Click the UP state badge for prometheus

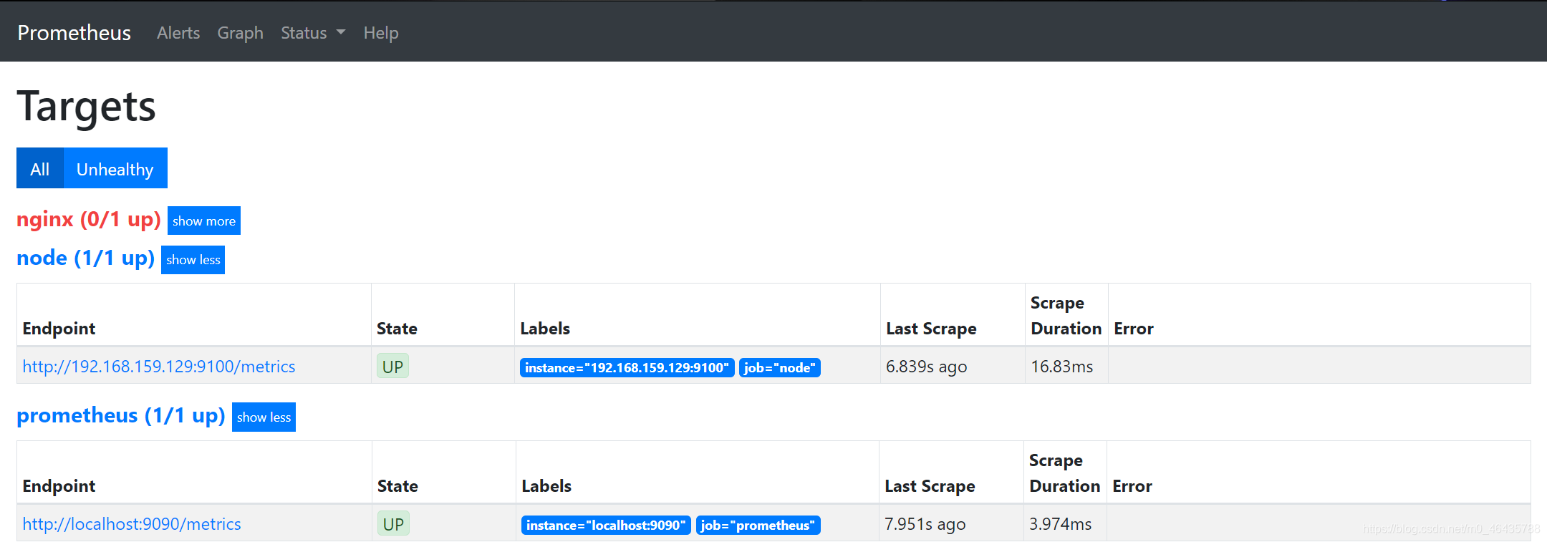click(x=393, y=524)
